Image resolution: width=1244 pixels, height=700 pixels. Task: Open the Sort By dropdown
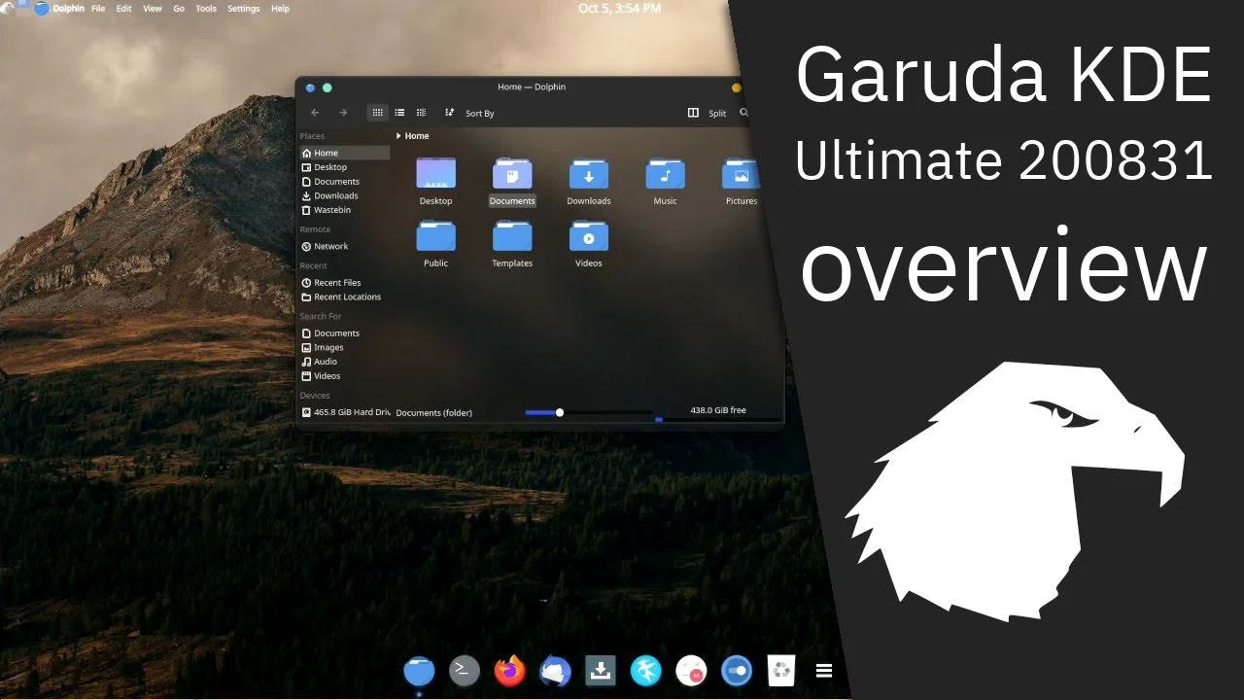point(470,113)
